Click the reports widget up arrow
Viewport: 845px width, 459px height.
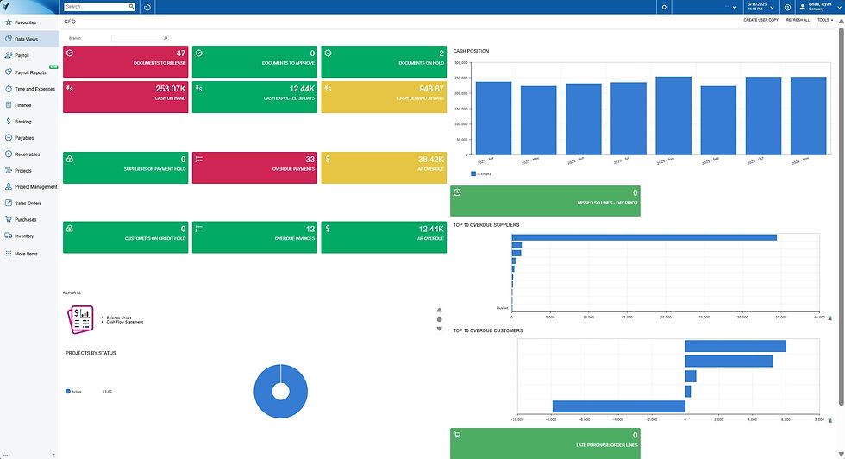point(439,310)
